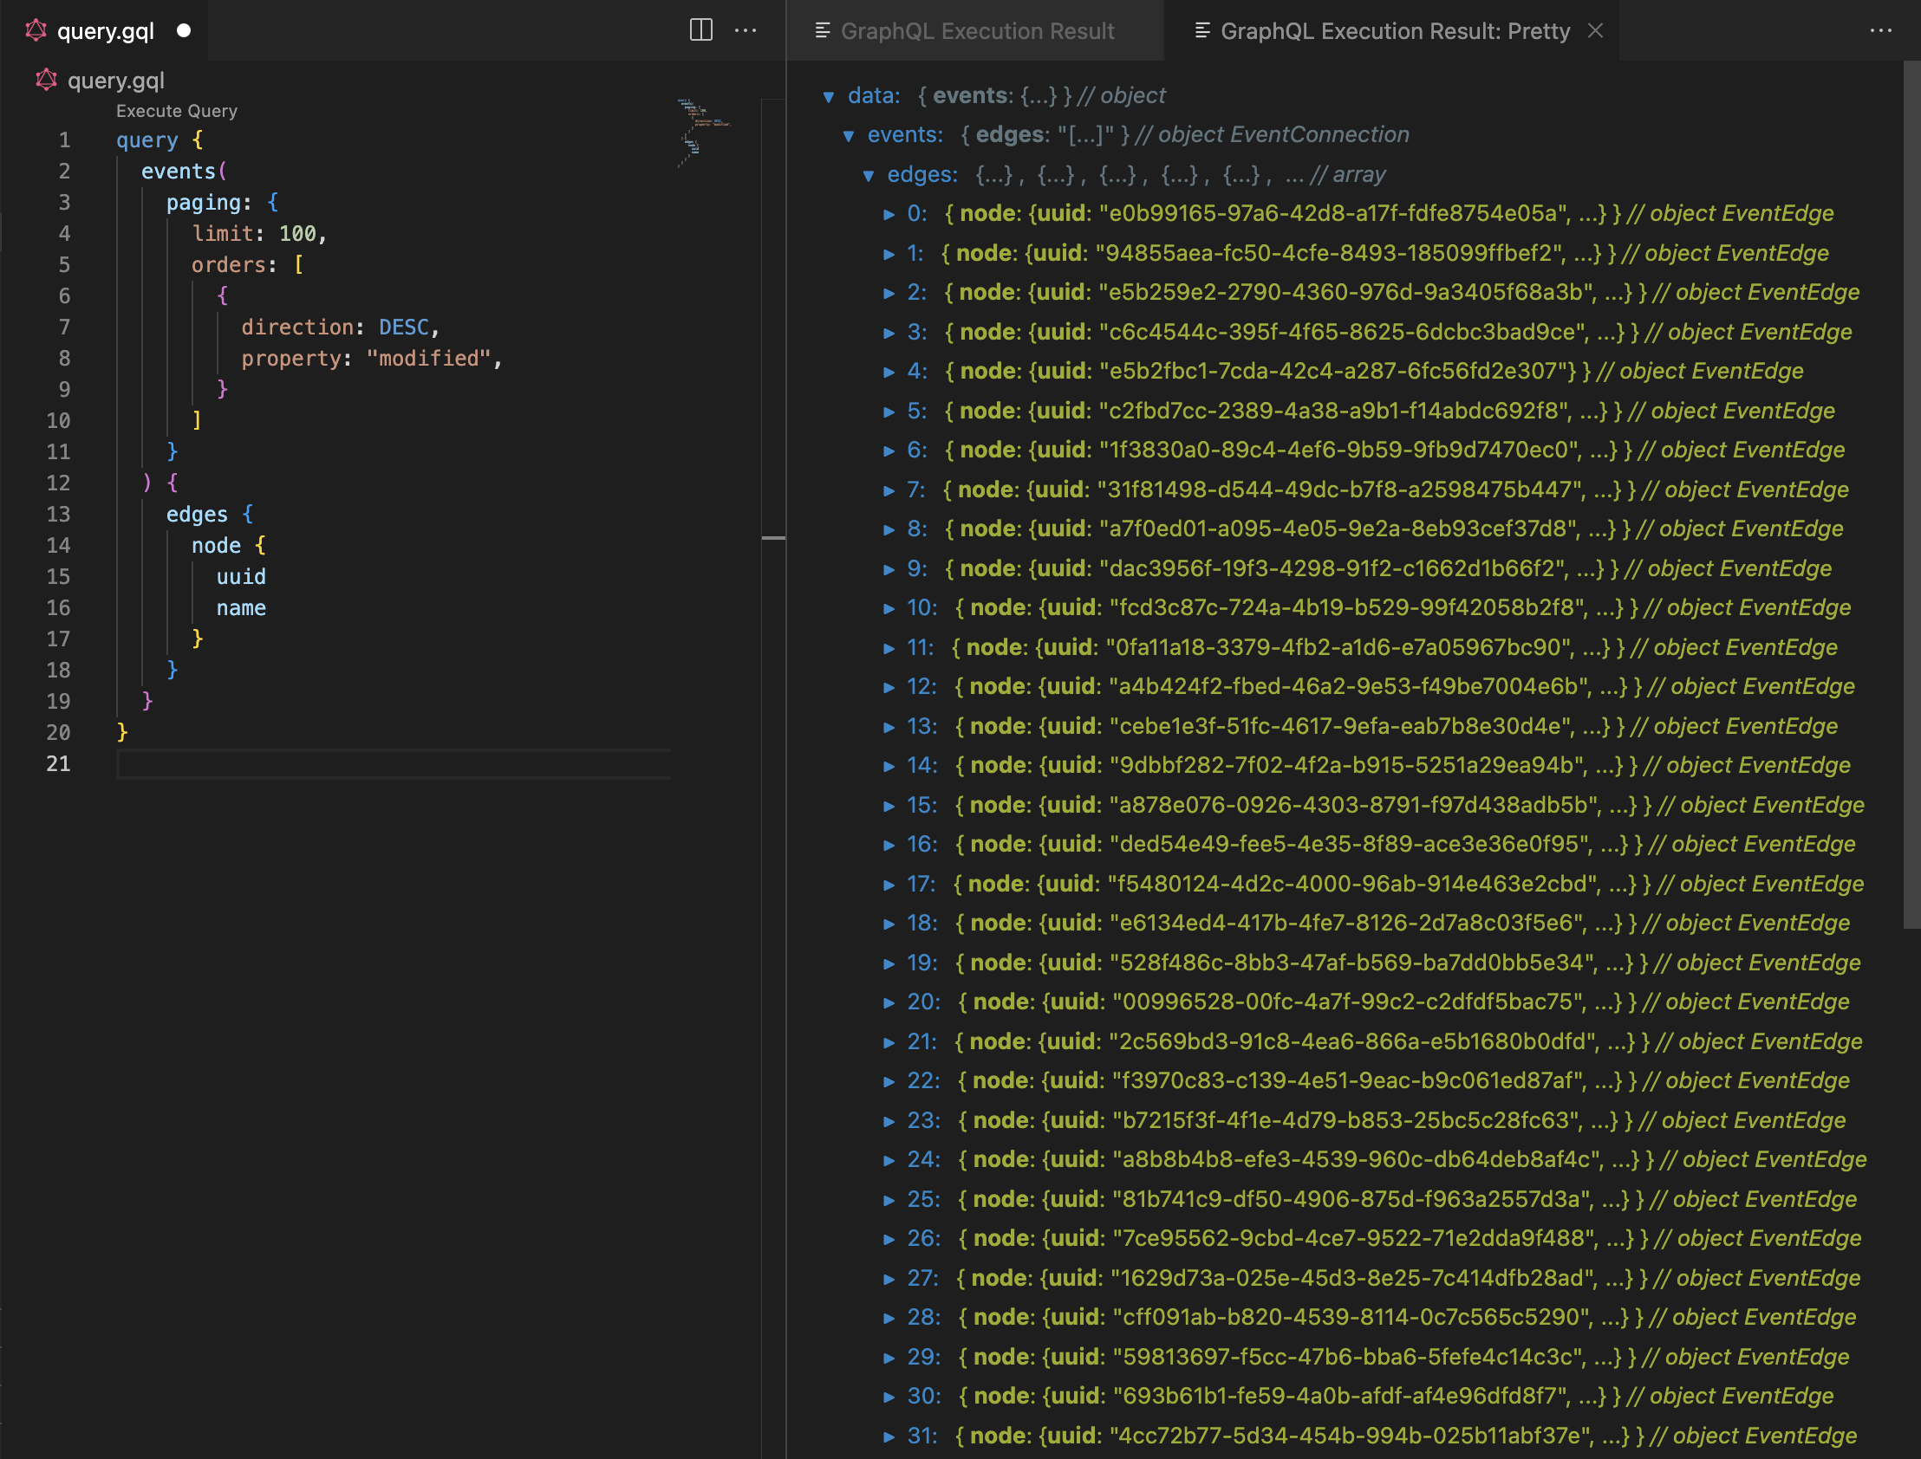Expand EventEdge entry 0

[x=889, y=214]
